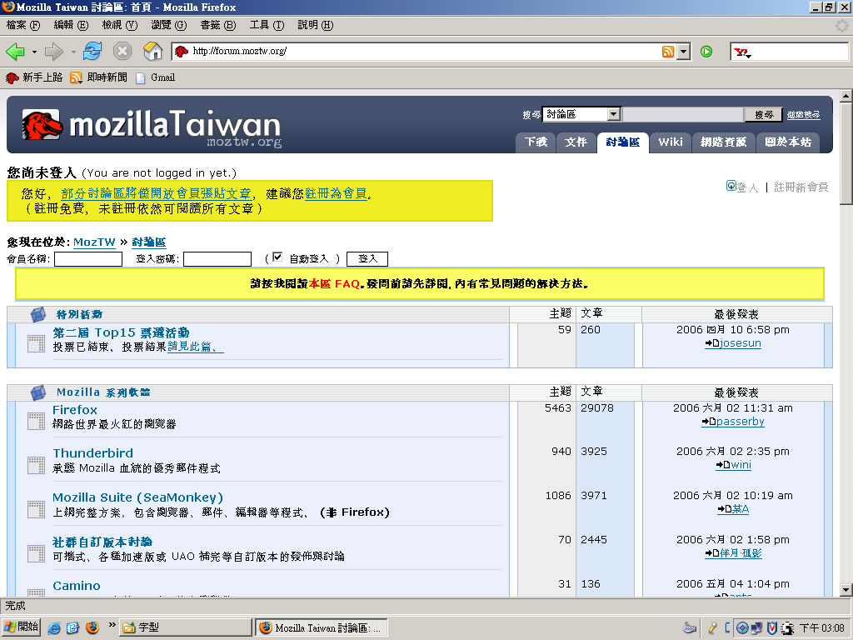
Task: Click the Reload page toolbar icon
Action: pyautogui.click(x=92, y=52)
